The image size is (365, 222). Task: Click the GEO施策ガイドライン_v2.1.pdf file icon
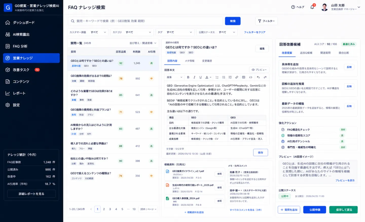point(168,171)
